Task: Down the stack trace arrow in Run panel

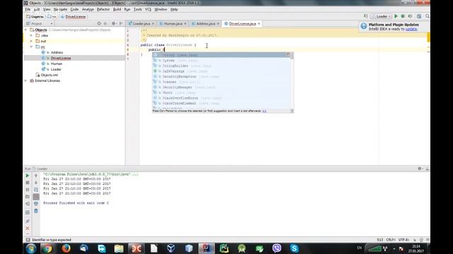Action: (36, 183)
